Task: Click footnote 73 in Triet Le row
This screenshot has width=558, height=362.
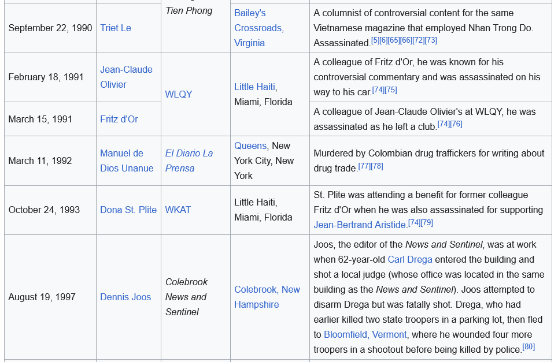Action: click(x=431, y=40)
